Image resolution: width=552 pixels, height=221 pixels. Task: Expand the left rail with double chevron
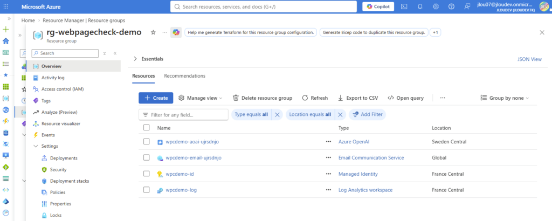click(9, 19)
